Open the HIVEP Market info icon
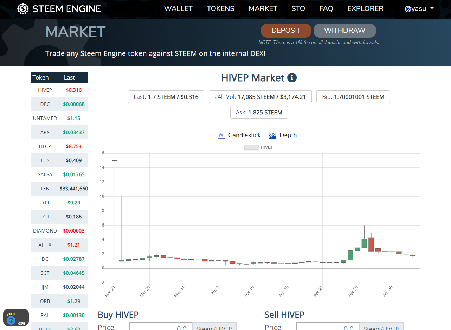 point(292,78)
